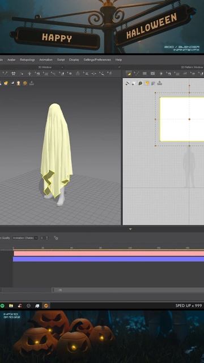Click the highlighted Marvelous Designer taskbar icon
The width and height of the screenshot is (204, 363).
tap(46, 306)
